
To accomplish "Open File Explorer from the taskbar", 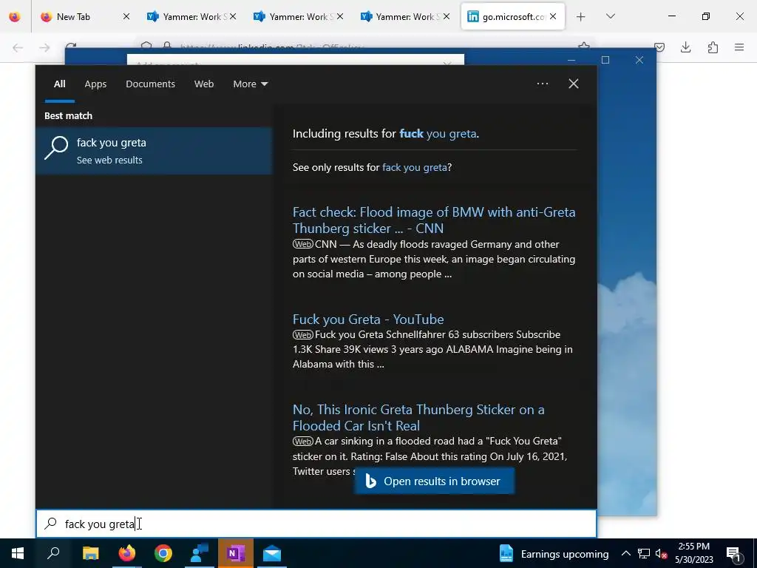I will (90, 553).
